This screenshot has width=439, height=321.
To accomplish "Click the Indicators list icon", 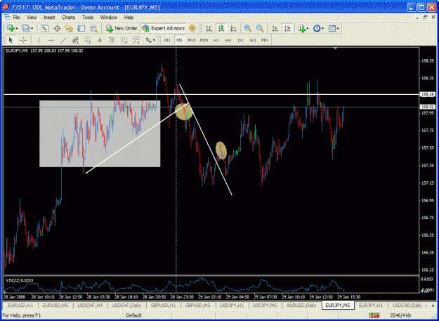I will (x=301, y=28).
